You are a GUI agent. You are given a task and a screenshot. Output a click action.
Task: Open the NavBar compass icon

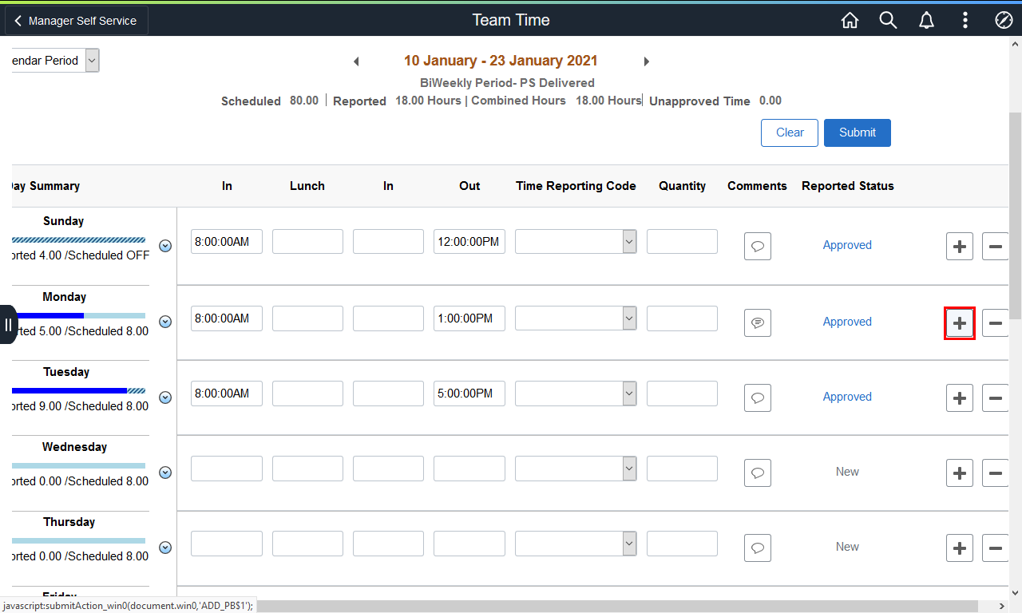click(x=1004, y=21)
